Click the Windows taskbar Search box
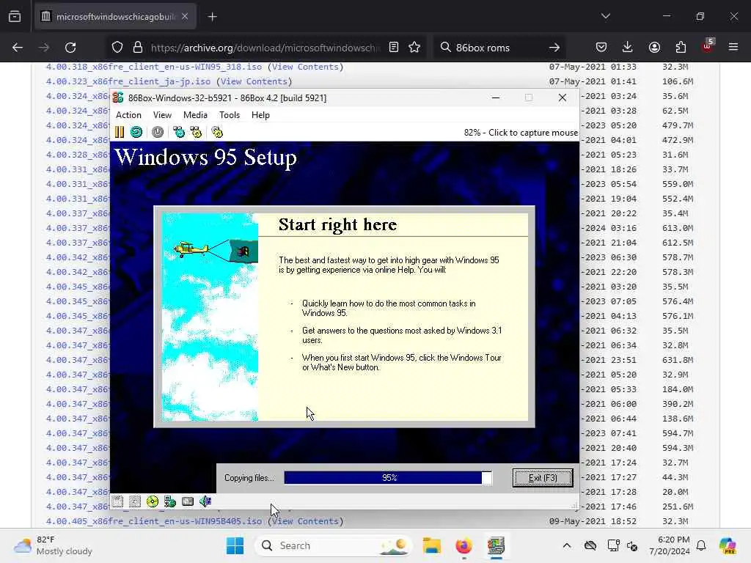This screenshot has width=751, height=563. click(x=334, y=545)
